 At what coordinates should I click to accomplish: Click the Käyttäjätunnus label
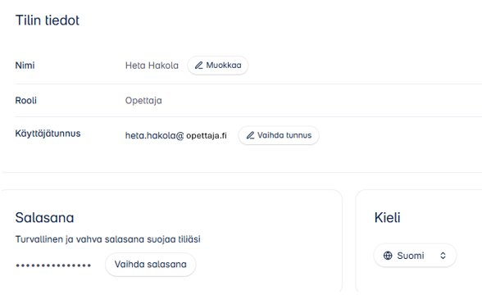click(48, 134)
